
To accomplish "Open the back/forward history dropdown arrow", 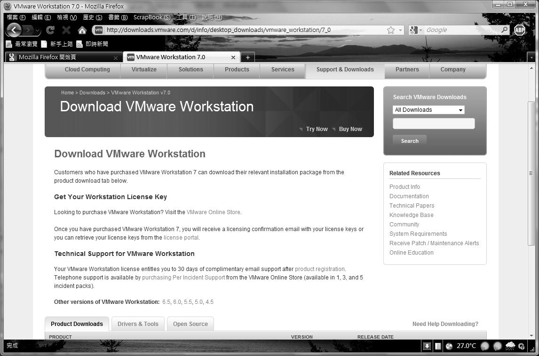I will point(38,31).
